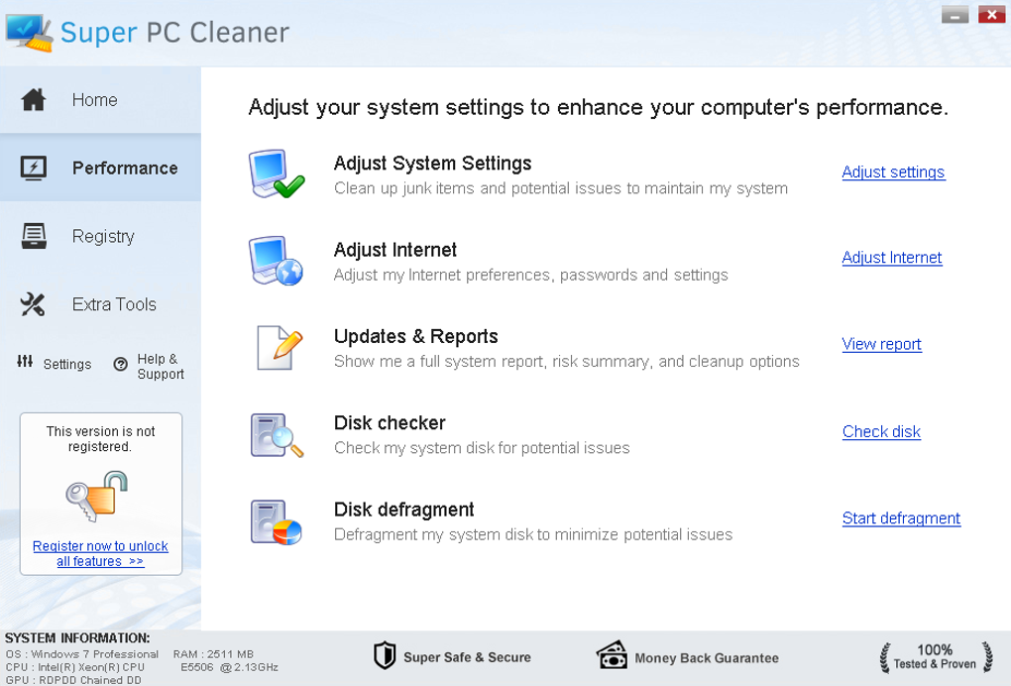The width and height of the screenshot is (1011, 686).
Task: Click the Help & Support question mark icon
Action: pos(121,365)
